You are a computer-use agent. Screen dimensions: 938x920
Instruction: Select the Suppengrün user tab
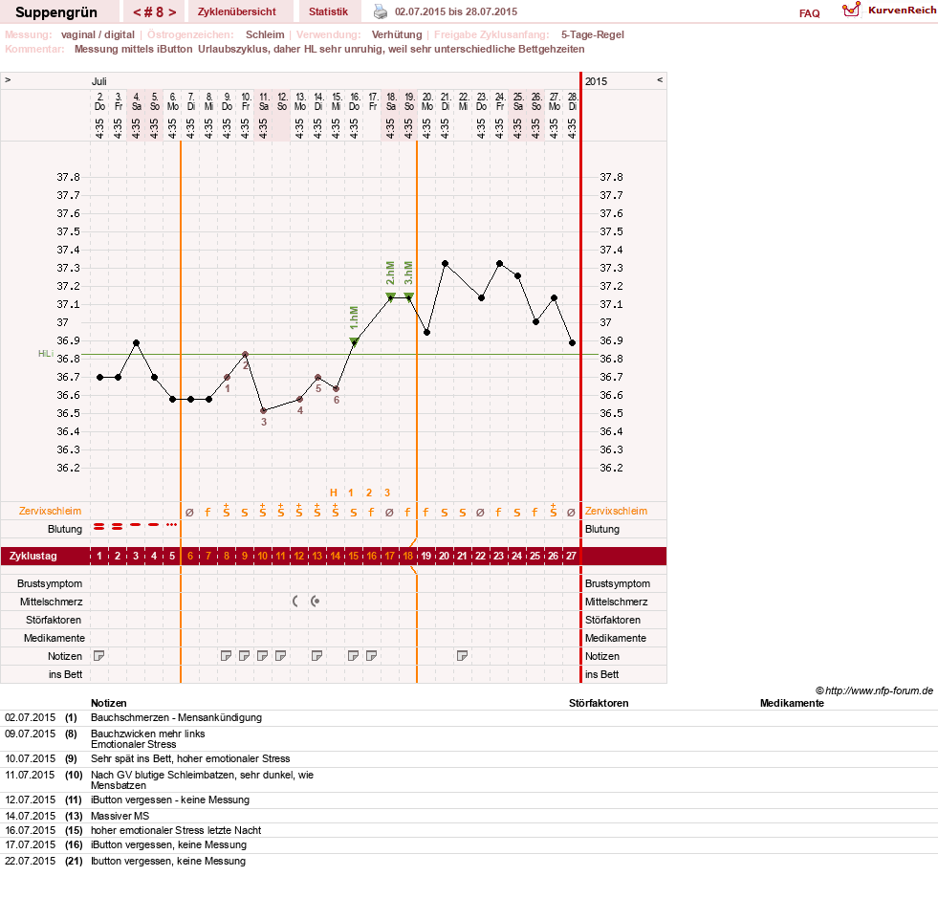coord(56,12)
